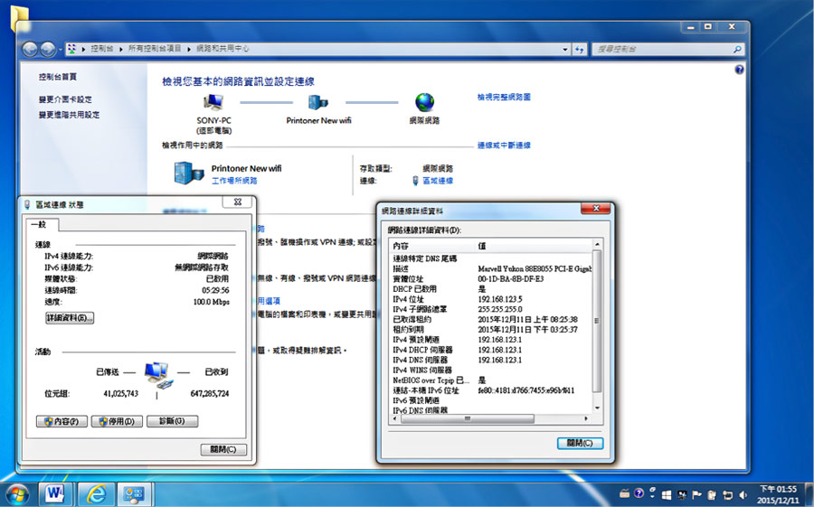Image resolution: width=814 pixels, height=507 pixels.
Task: Click the volume speaker icon in system tray
Action: (743, 494)
